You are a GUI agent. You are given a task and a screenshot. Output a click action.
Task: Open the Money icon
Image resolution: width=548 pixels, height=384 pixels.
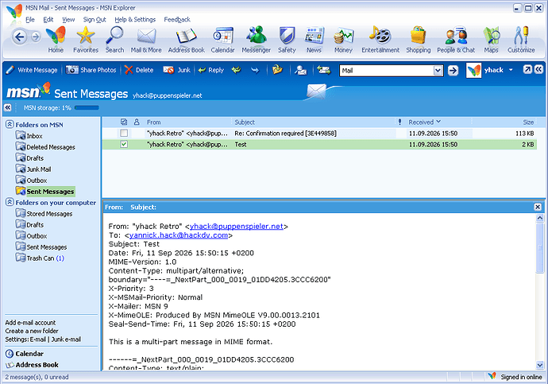343,40
